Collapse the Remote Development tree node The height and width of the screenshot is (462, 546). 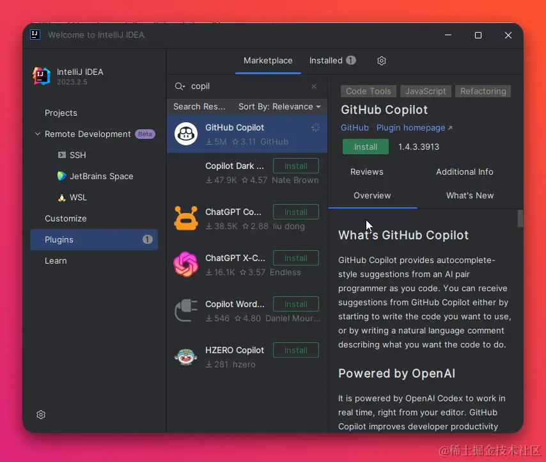point(38,134)
